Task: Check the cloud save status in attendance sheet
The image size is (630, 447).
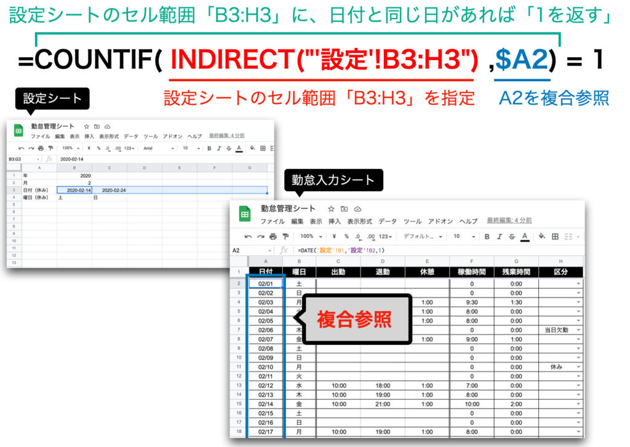Action: coord(357,209)
